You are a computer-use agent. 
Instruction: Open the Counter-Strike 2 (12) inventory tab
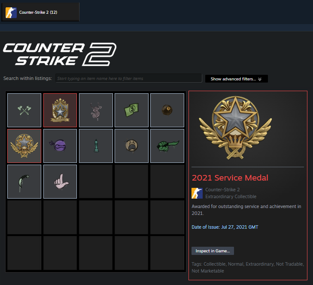tap(40, 12)
